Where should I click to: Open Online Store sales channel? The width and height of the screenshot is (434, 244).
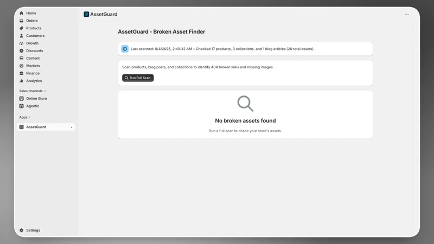click(x=36, y=99)
